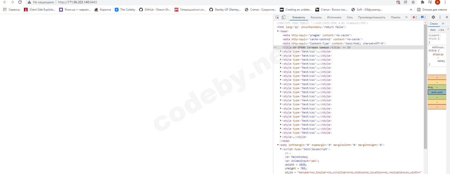This screenshot has height=174, width=450.
Task: Click the blue messages counter badge
Action: [423, 17]
